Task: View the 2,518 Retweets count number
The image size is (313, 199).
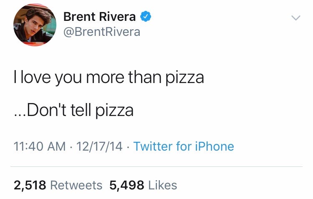Action: point(29,185)
